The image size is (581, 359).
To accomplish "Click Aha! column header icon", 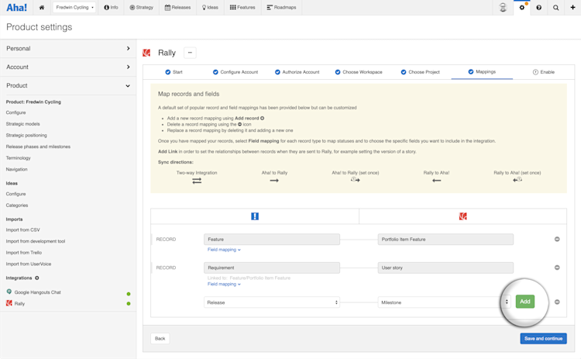I will click(x=255, y=216).
